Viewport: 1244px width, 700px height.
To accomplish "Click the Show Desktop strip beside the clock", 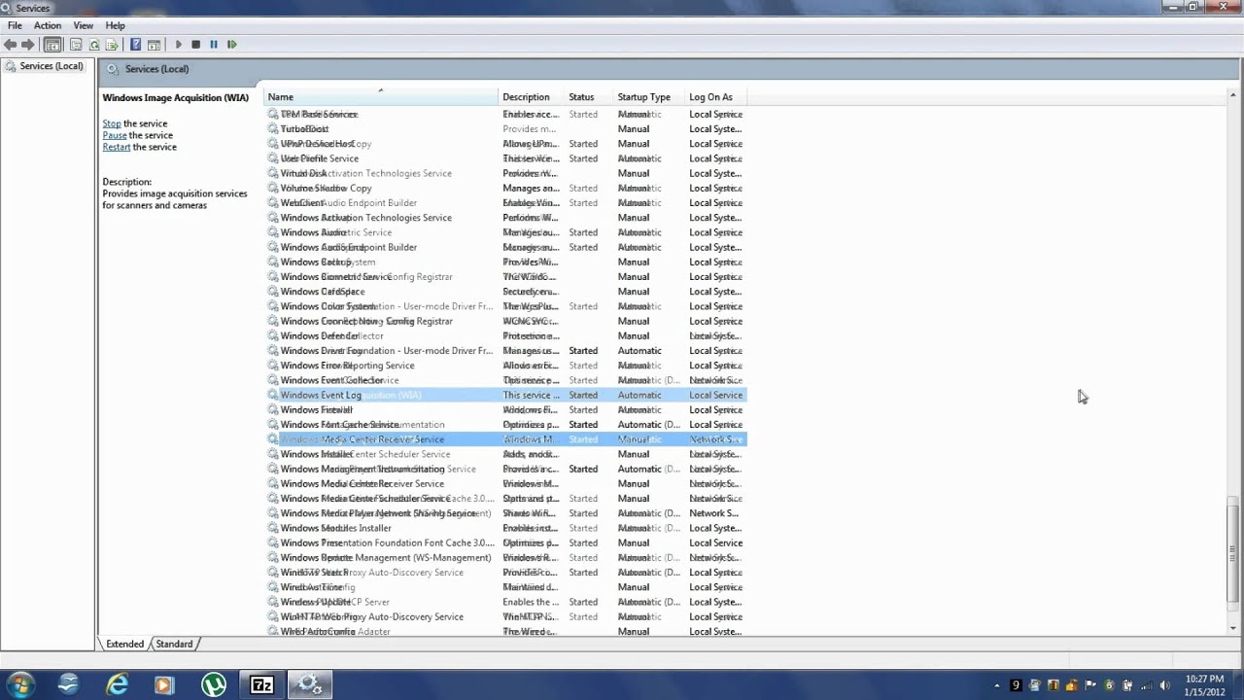I will pyautogui.click(x=1237, y=684).
